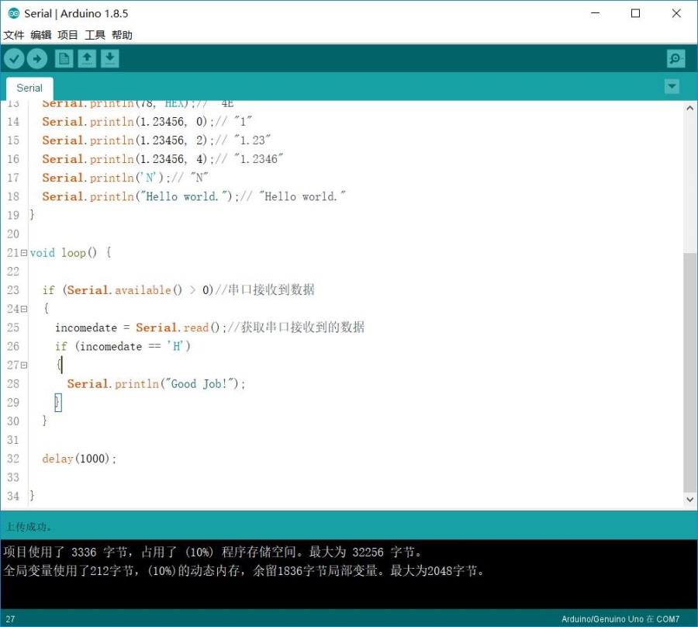Click the closing brace on line 19
Viewport: 698px width, 627px height.
coord(32,215)
